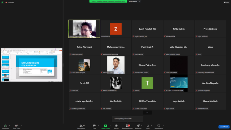Click the red Recording indicator
Screen dimensions: 231x130
pos(10,3)
